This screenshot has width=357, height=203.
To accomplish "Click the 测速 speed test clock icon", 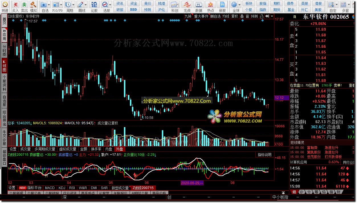I will (x=5, y=4).
